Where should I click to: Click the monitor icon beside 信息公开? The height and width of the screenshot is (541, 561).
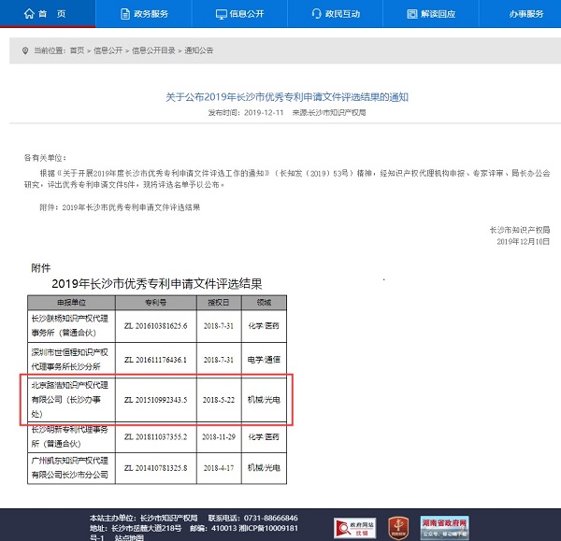[x=221, y=14]
